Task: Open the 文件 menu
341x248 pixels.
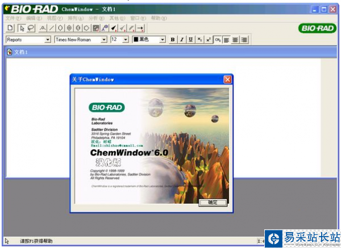Action: coord(13,18)
